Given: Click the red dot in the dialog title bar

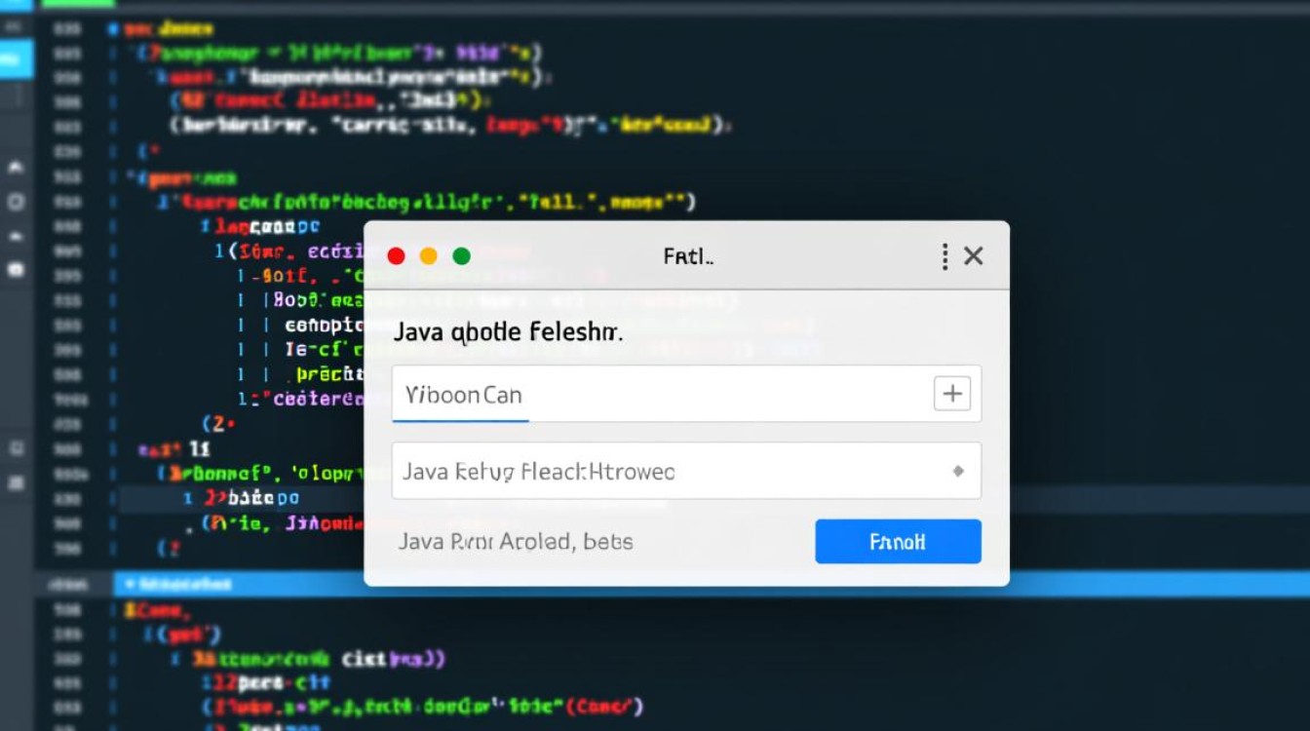Looking at the screenshot, I should pyautogui.click(x=396, y=256).
